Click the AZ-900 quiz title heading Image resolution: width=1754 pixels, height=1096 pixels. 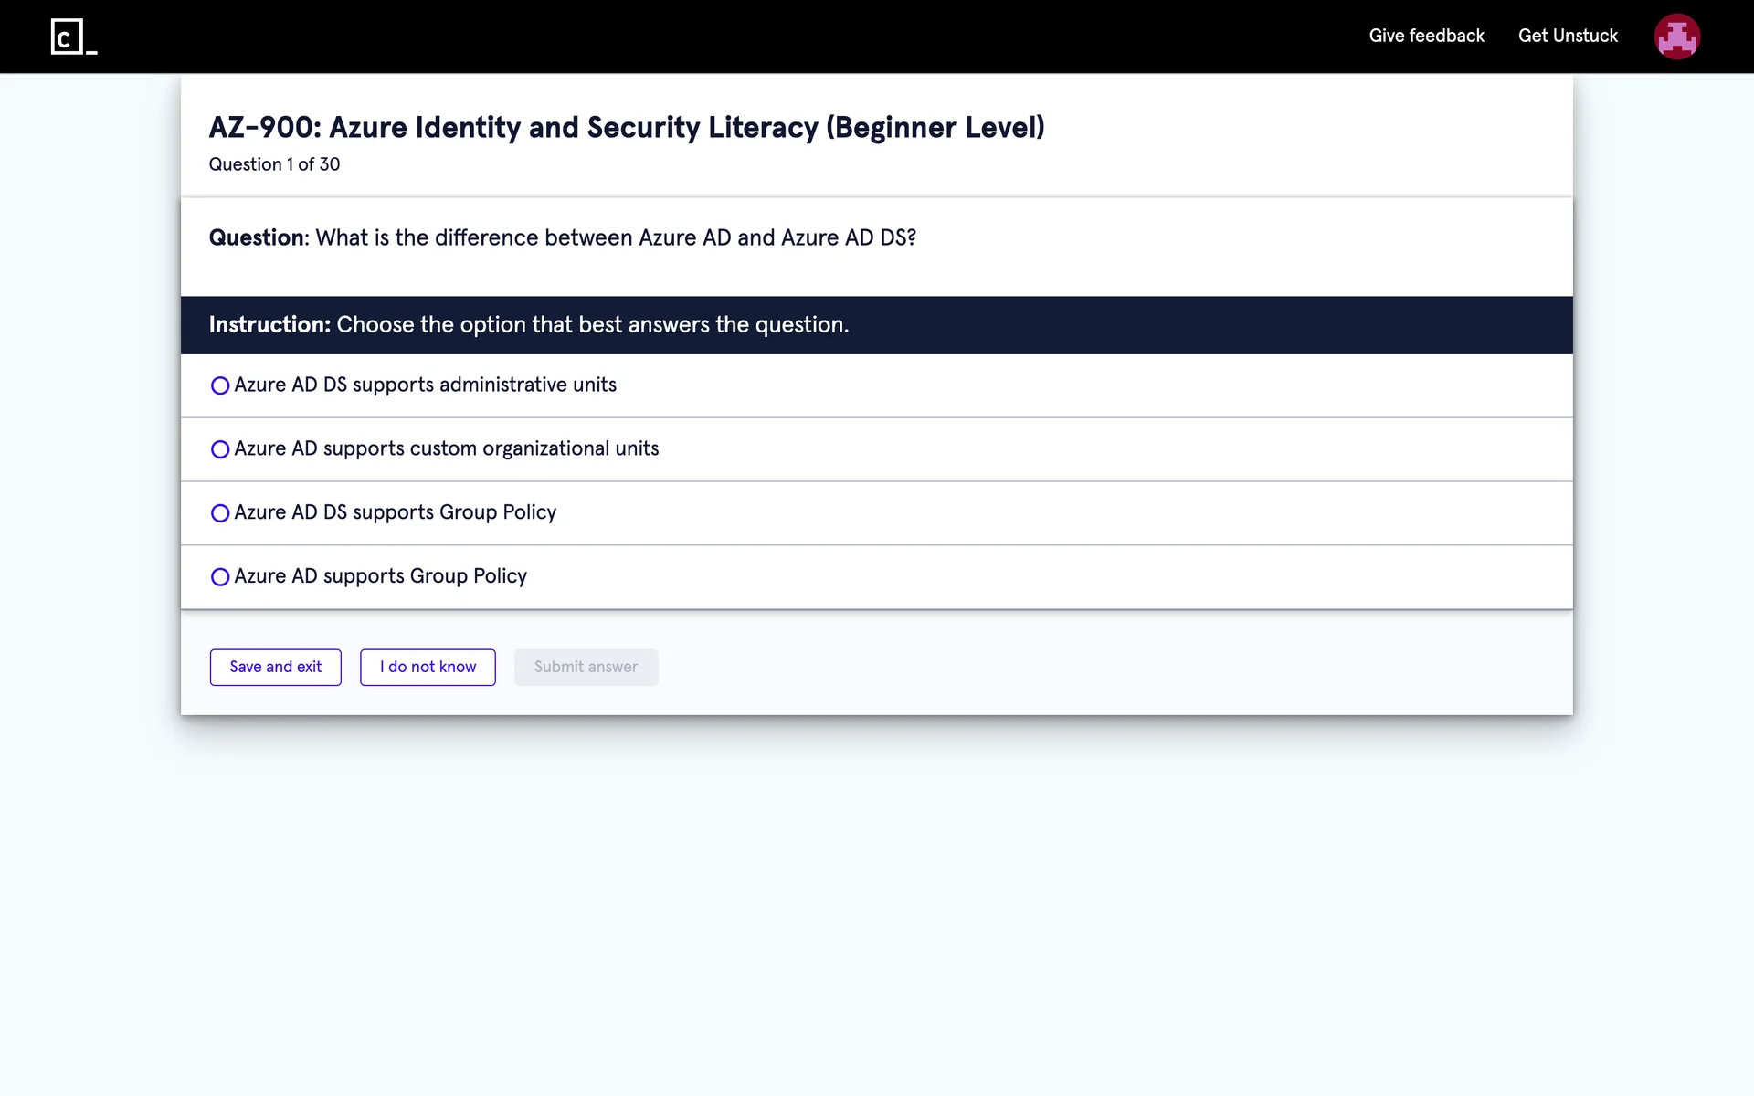pos(627,127)
